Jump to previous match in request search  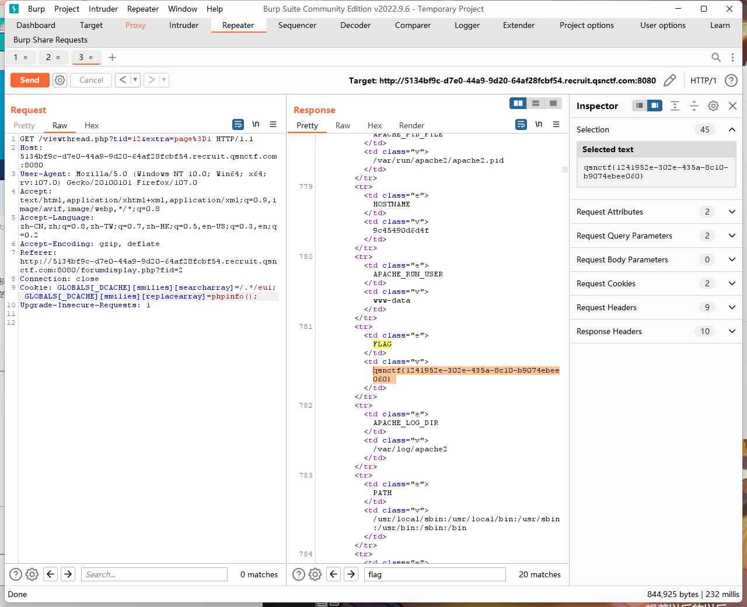click(x=51, y=574)
